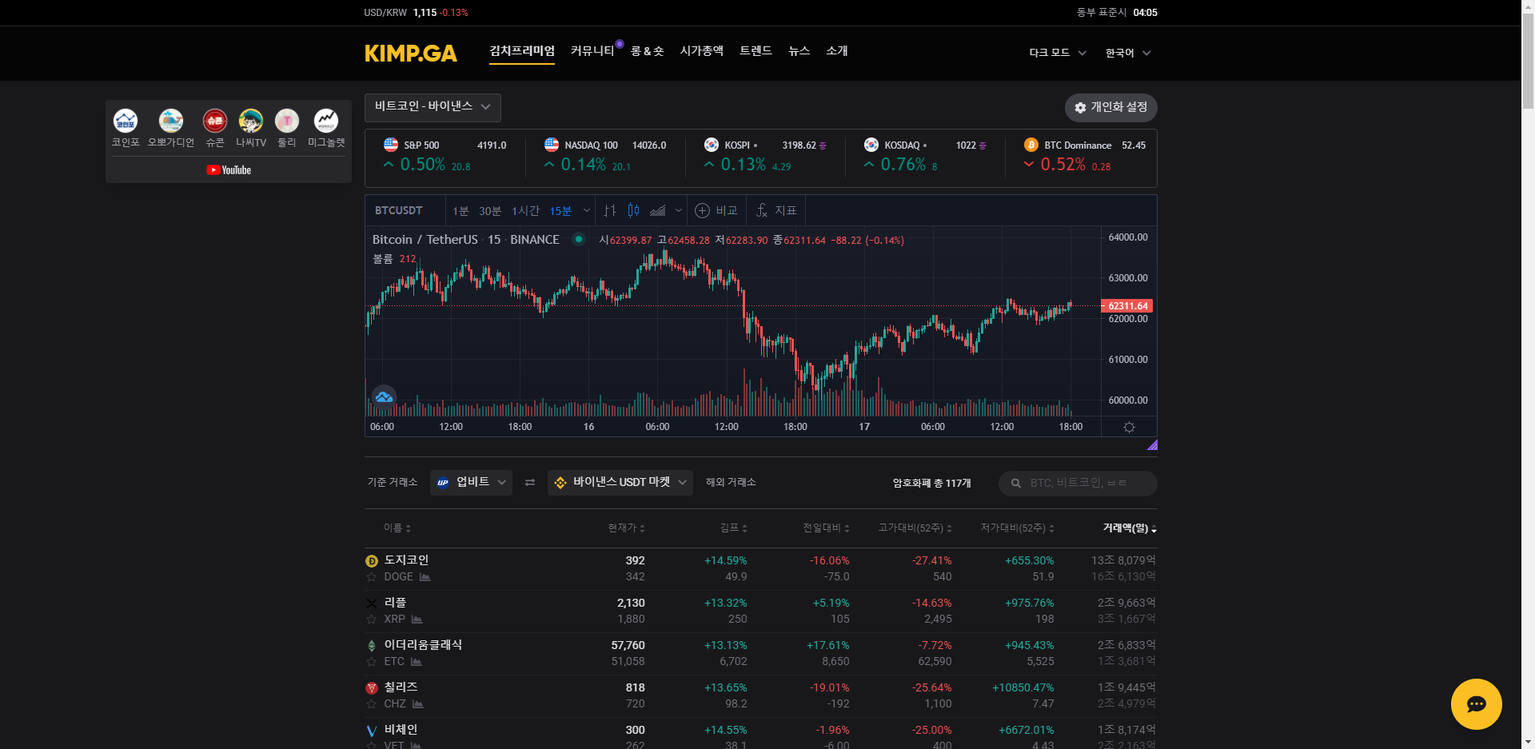
Task: Sort table by 현재가 column
Action: click(626, 528)
